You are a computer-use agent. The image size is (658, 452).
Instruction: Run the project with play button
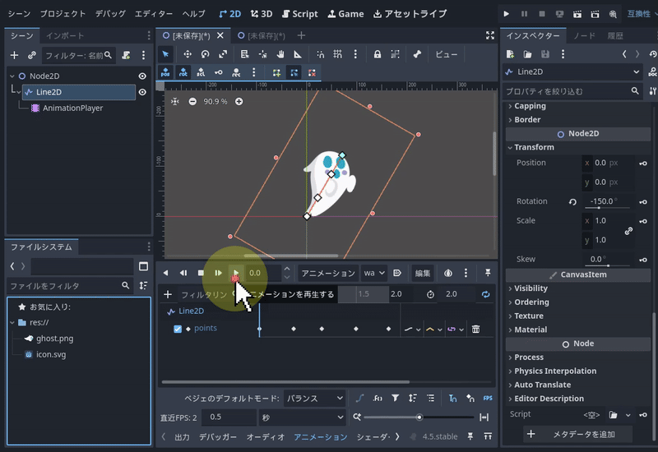click(506, 14)
